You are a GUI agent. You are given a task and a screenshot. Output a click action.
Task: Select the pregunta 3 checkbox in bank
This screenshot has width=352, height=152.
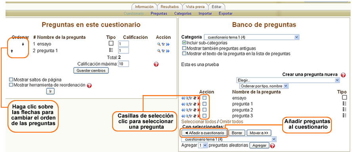(205, 116)
